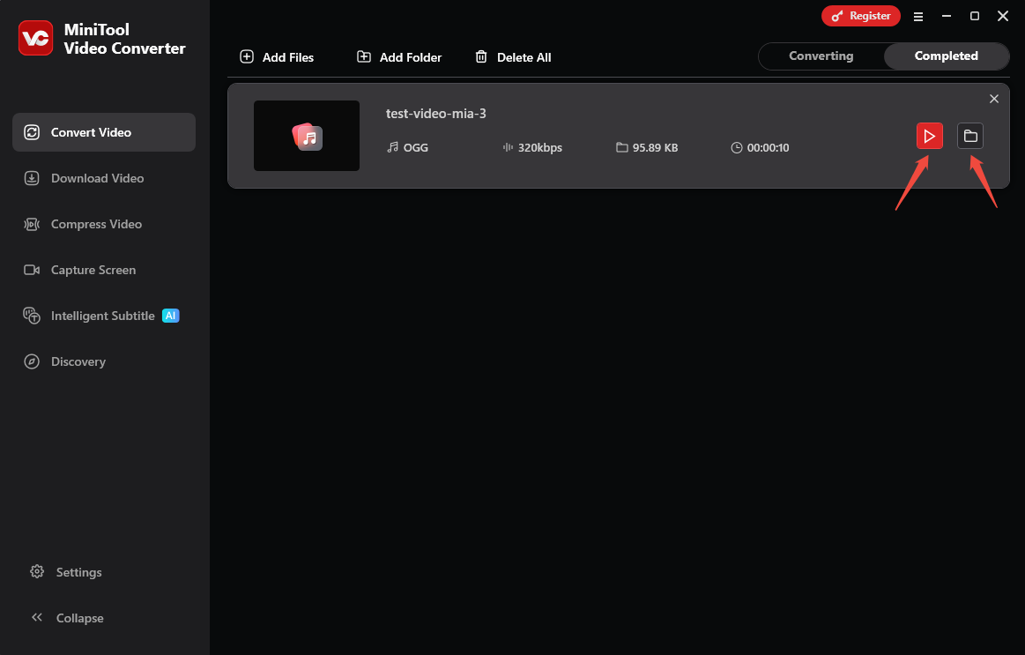
Task: Open the Settings panel
Action: (x=78, y=572)
